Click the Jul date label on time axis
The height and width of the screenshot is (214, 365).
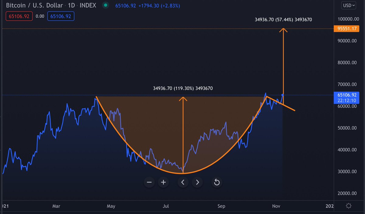(166, 206)
